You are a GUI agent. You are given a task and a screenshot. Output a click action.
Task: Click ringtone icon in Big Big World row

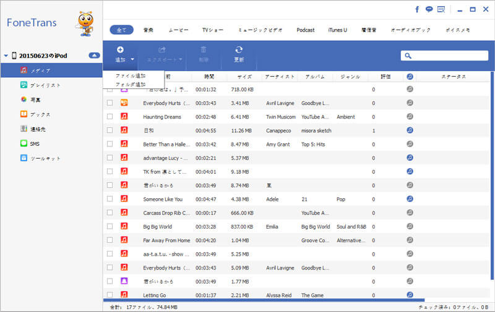point(410,226)
